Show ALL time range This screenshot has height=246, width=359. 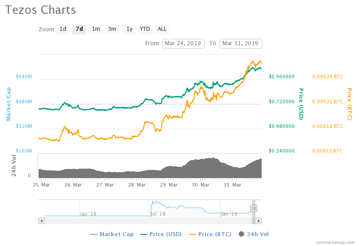[162, 29]
